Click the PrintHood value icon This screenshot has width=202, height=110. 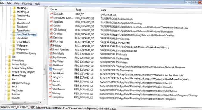pyautogui.click(x=50, y=73)
